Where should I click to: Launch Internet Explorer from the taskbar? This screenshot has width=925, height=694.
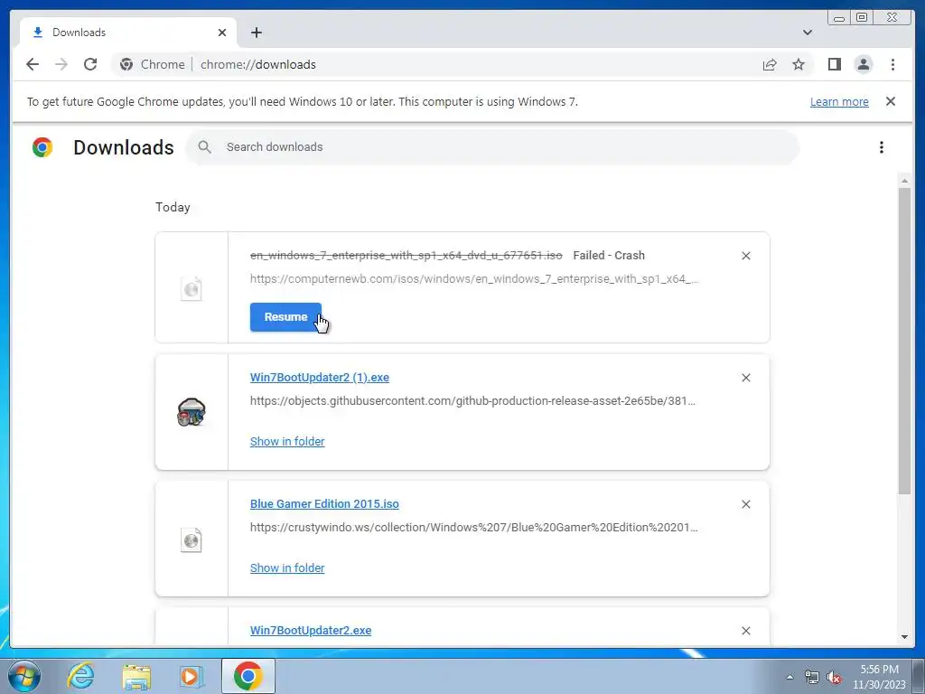pyautogui.click(x=80, y=676)
